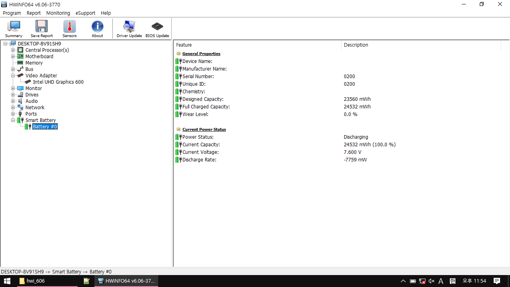Select Network in the device tree
The image size is (510, 287).
point(35,108)
